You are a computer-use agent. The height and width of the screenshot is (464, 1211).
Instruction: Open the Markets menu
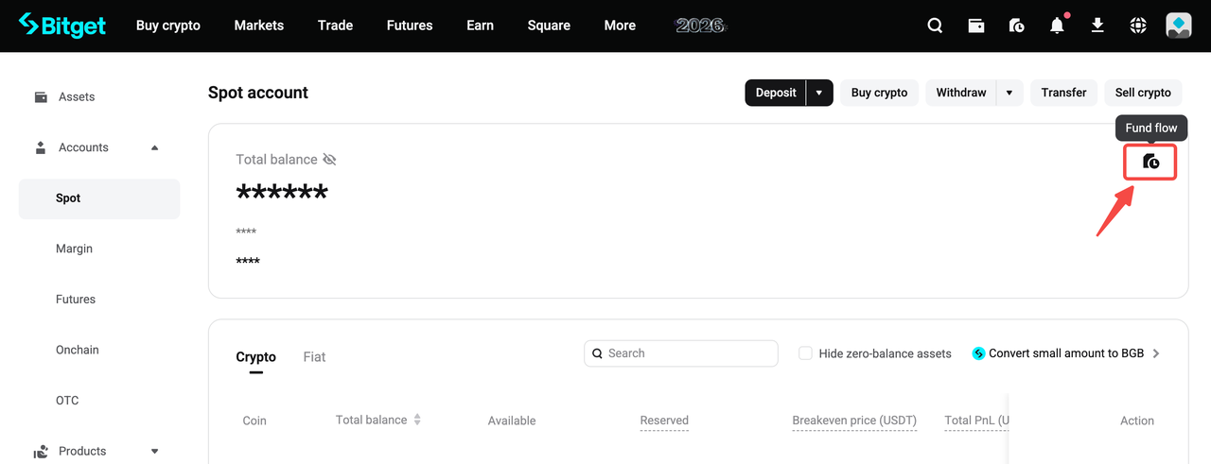click(259, 26)
